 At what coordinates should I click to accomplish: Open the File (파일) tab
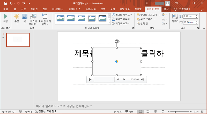tap(5, 9)
